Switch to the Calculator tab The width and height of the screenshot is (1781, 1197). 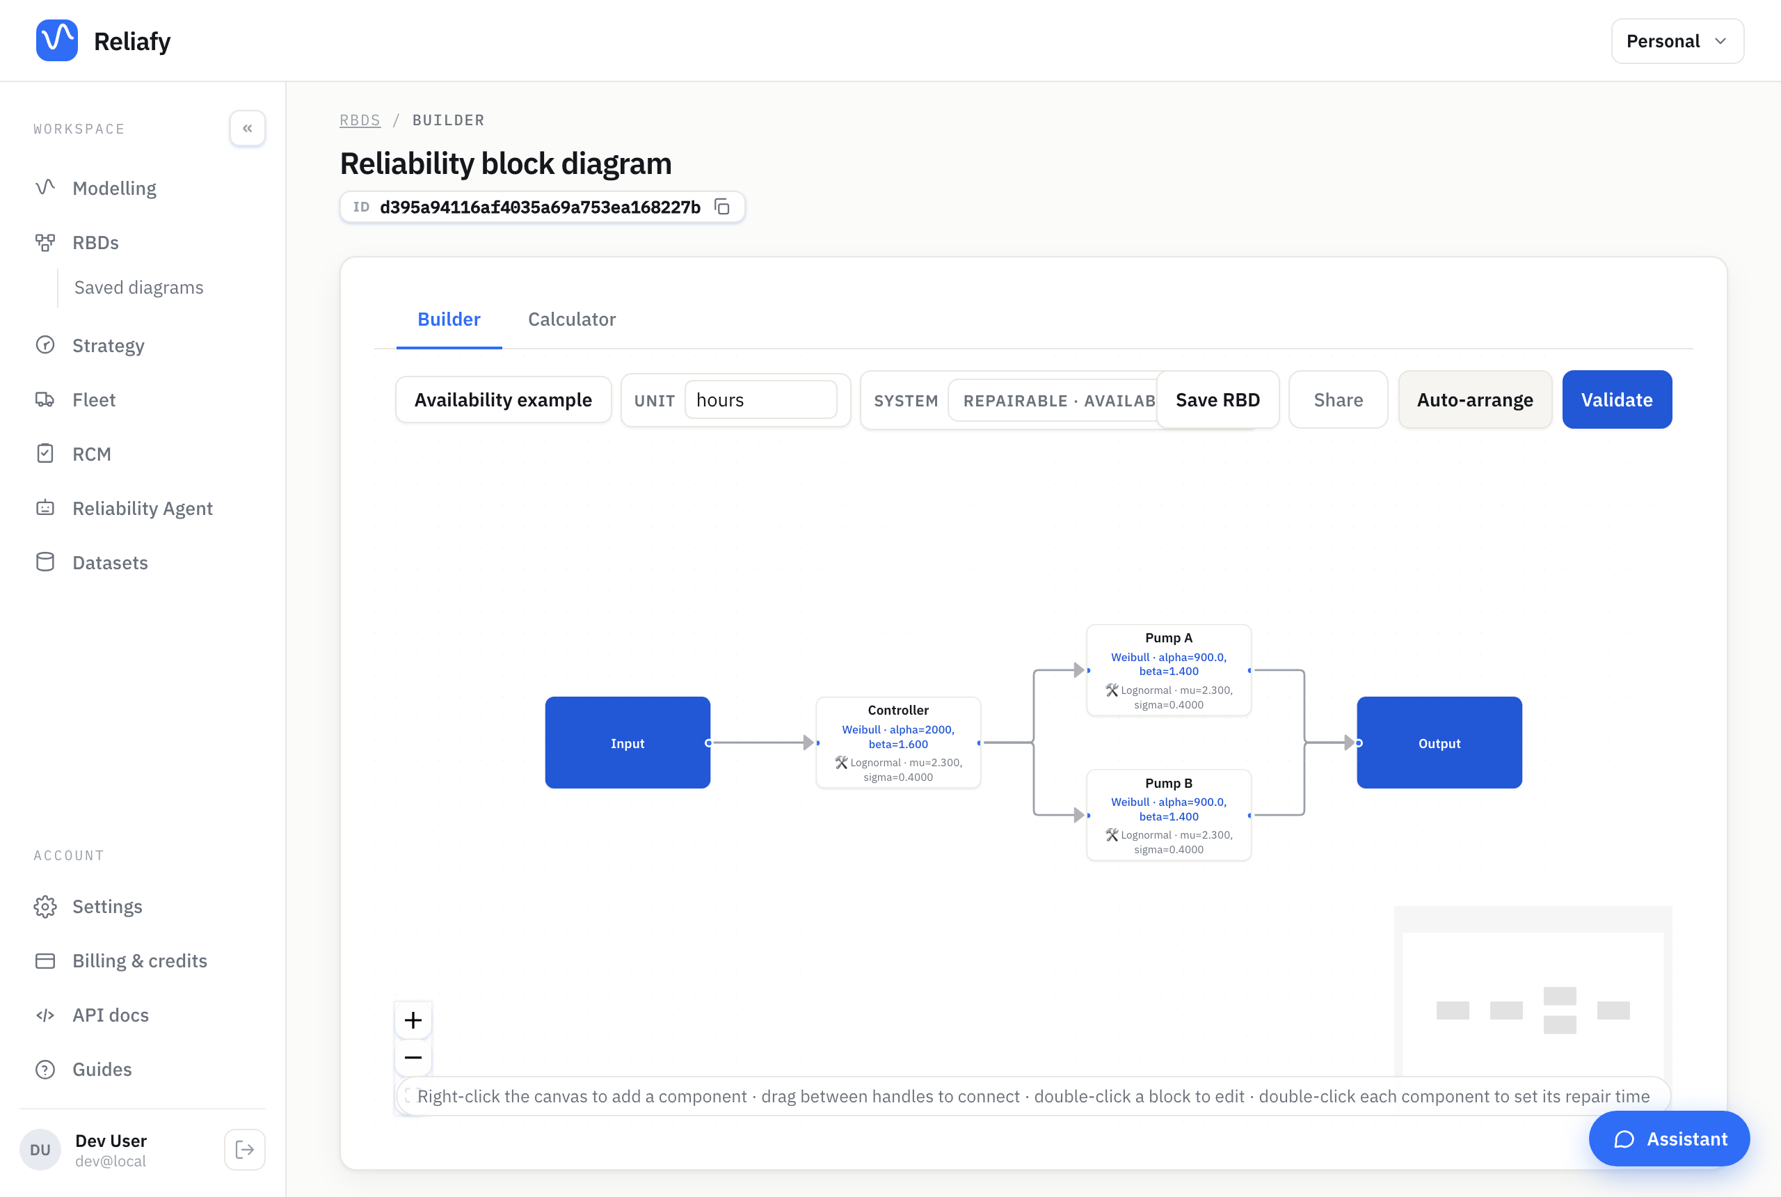pos(572,319)
